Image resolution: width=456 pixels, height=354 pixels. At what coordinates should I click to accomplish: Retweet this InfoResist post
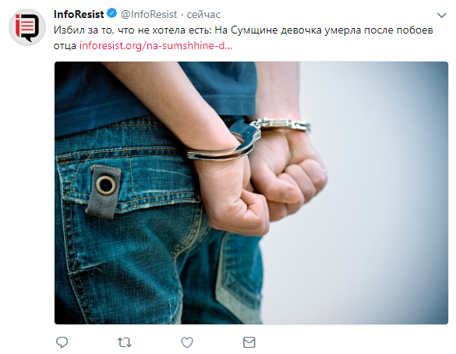click(x=125, y=342)
